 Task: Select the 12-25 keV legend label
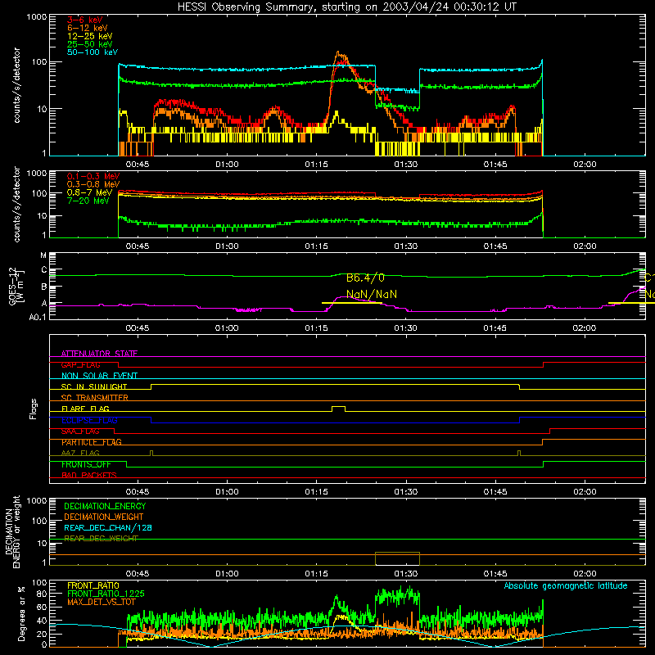[90, 36]
